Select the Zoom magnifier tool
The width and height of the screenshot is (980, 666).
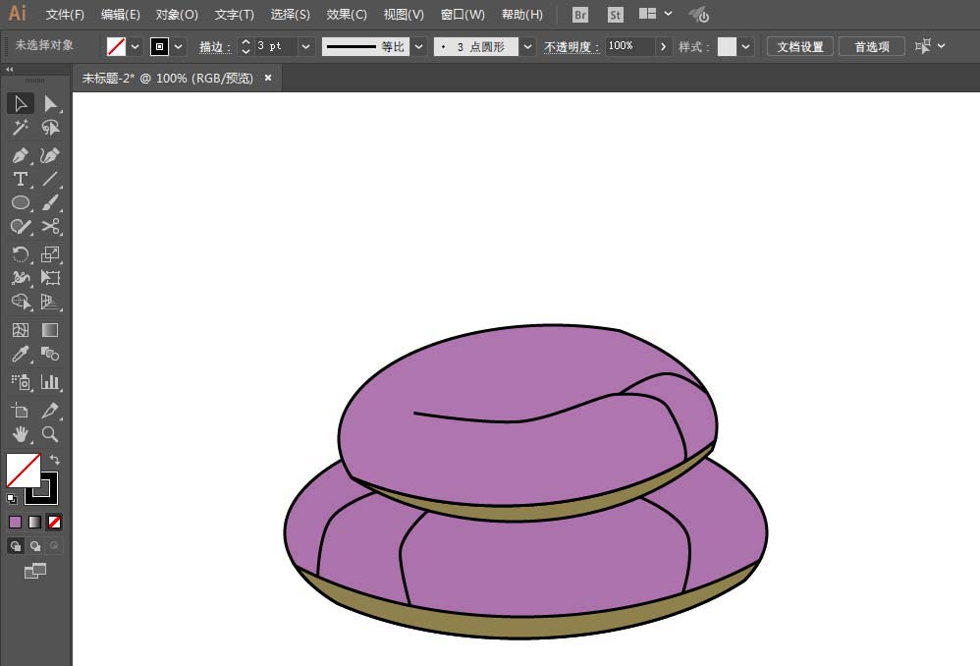click(x=50, y=434)
